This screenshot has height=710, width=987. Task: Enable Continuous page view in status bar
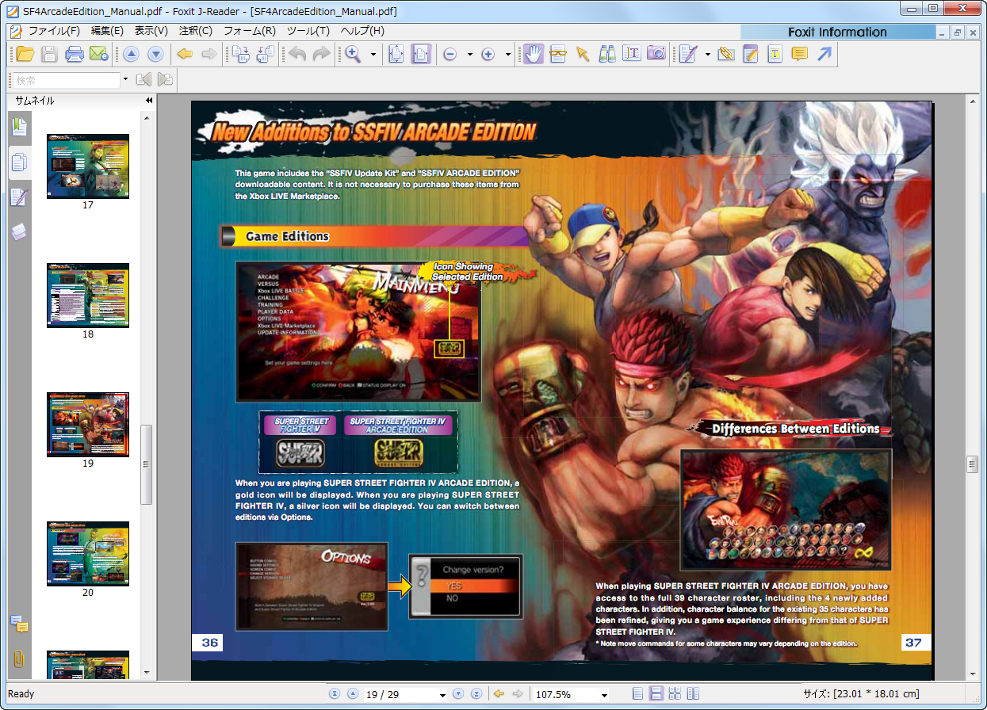[x=656, y=694]
